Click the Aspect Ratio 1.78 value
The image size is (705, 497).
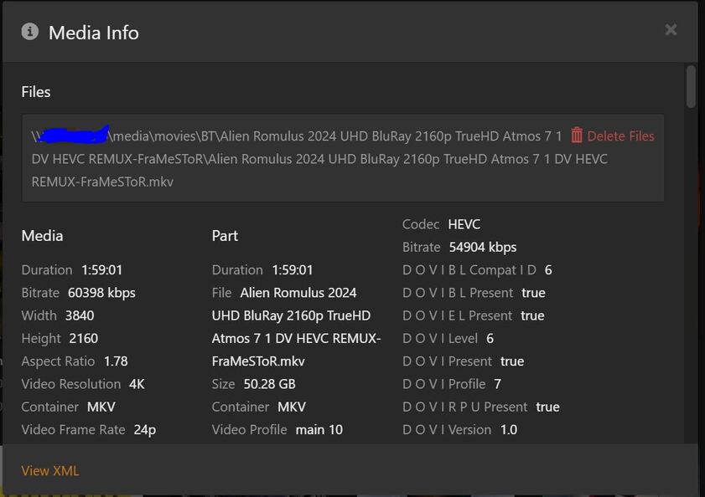click(116, 361)
